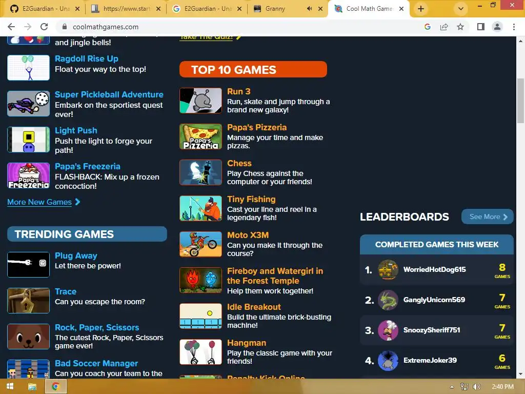Select the Cool Math Games tab
This screenshot has height=394, width=525.
(x=368, y=9)
